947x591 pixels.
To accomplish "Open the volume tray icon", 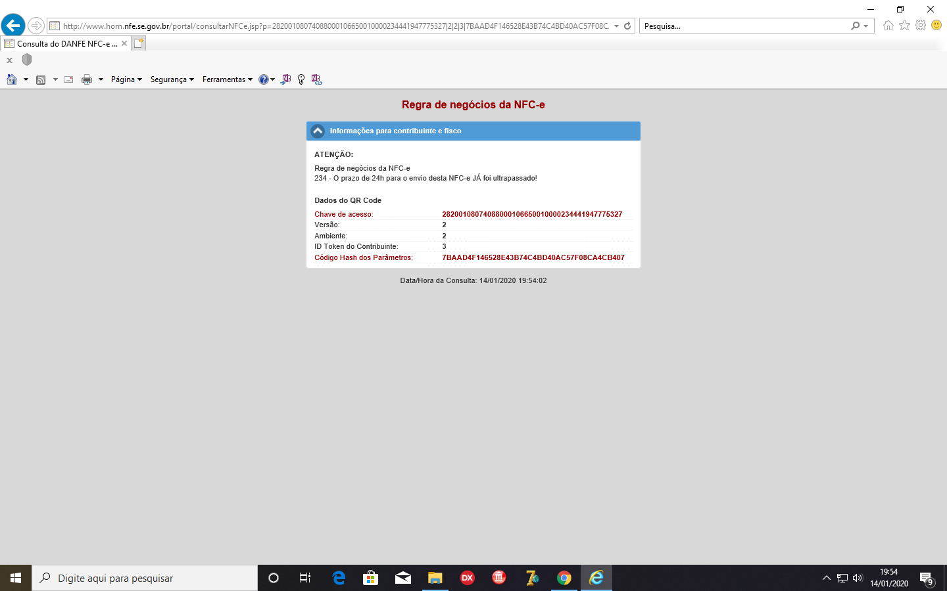I will tap(858, 578).
